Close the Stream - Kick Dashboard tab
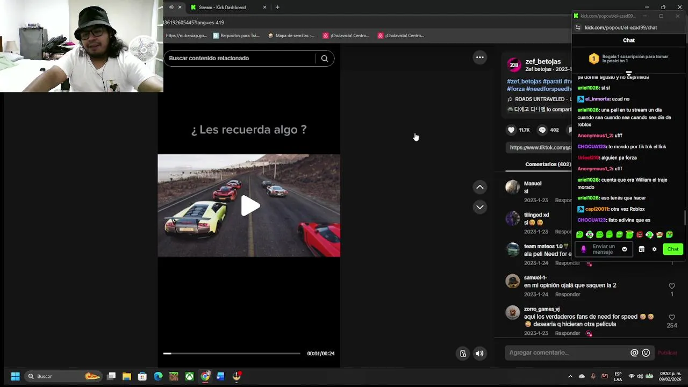Image resolution: width=688 pixels, height=387 pixels. click(264, 8)
